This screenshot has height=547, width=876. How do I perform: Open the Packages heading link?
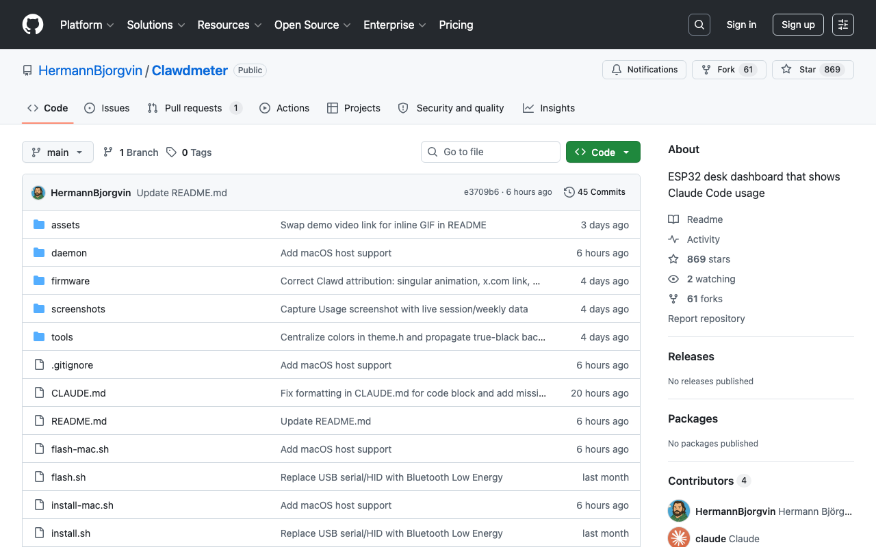[x=693, y=418]
